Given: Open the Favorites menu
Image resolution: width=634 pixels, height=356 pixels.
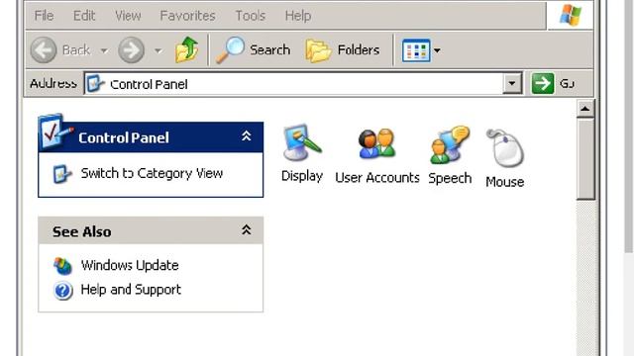Looking at the screenshot, I should tap(187, 16).
